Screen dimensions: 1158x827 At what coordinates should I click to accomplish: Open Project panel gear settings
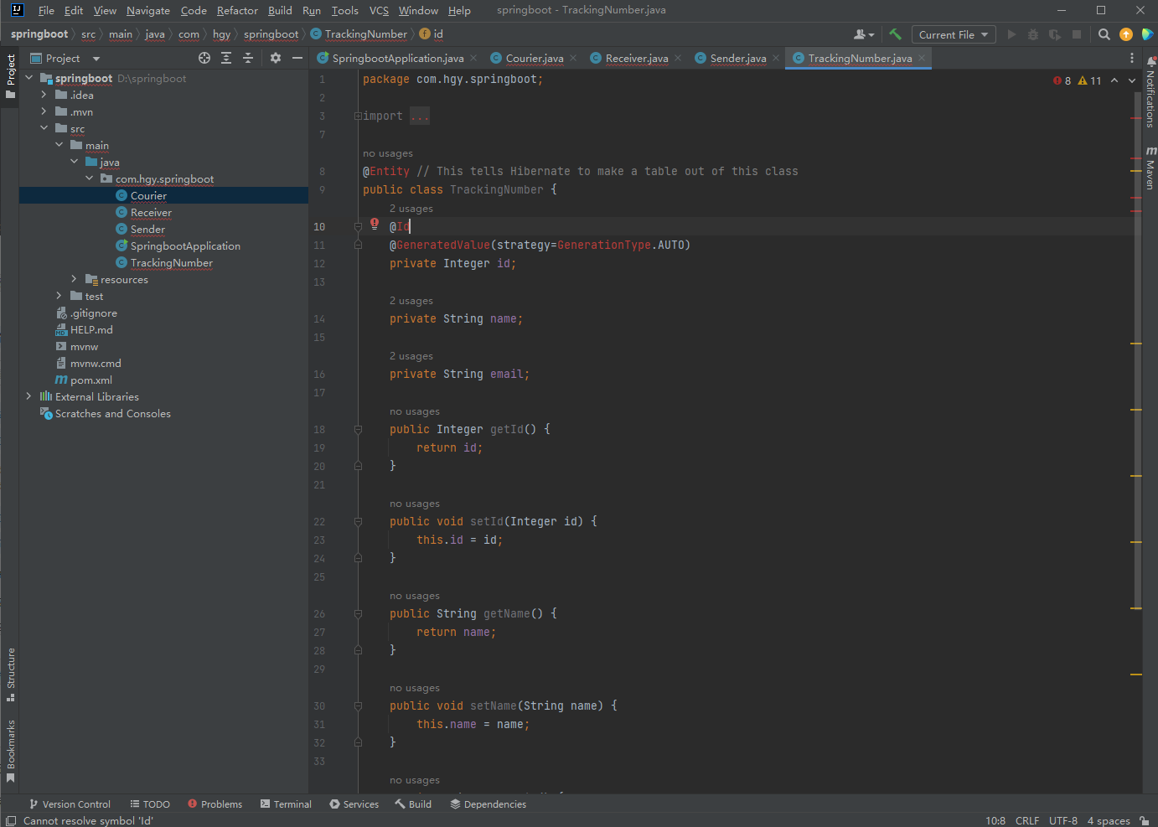pyautogui.click(x=276, y=58)
